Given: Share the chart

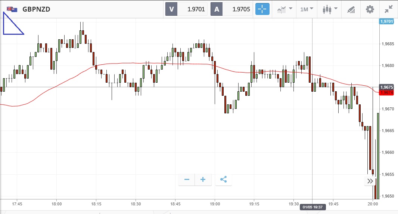Looking at the screenshot, I should tap(223, 180).
